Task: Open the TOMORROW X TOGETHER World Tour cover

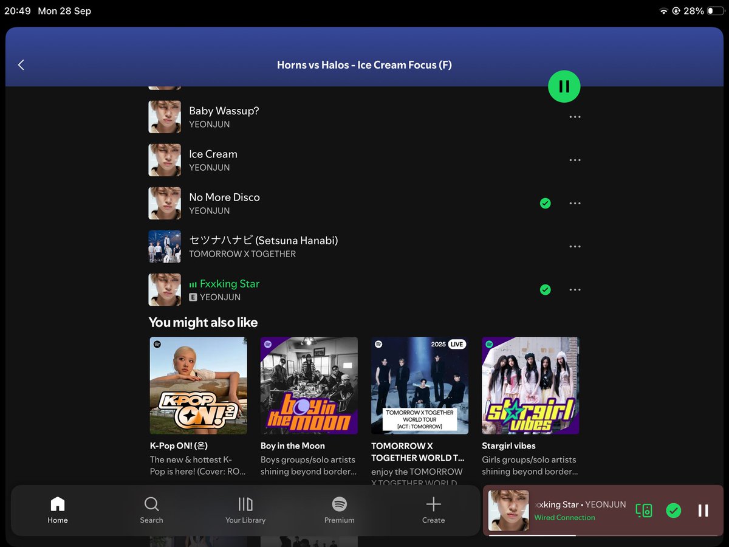Action: pyautogui.click(x=420, y=386)
